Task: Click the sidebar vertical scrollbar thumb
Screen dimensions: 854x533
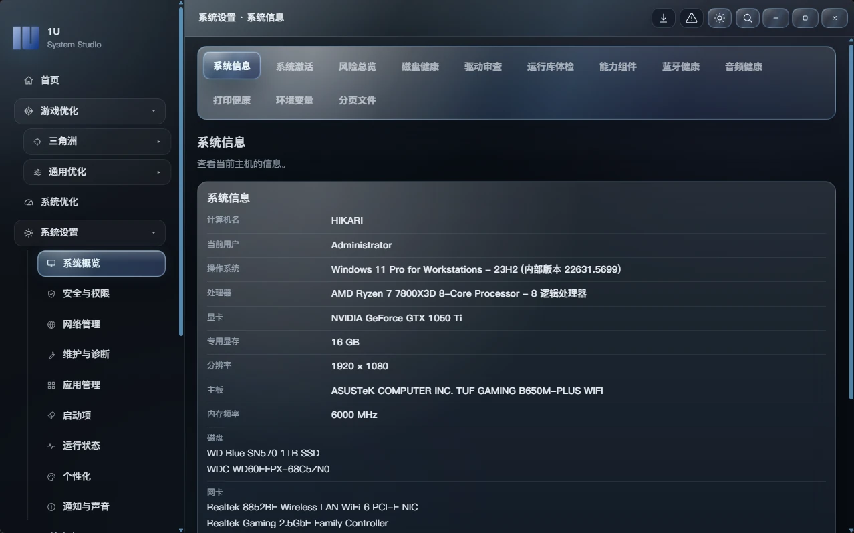Action: (x=181, y=171)
